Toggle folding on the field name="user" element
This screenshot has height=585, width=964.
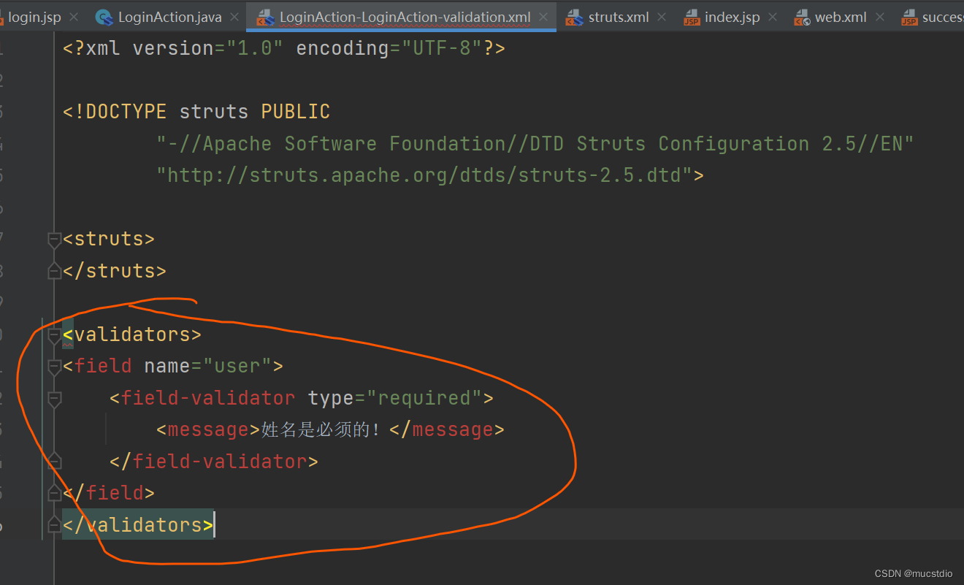point(54,366)
